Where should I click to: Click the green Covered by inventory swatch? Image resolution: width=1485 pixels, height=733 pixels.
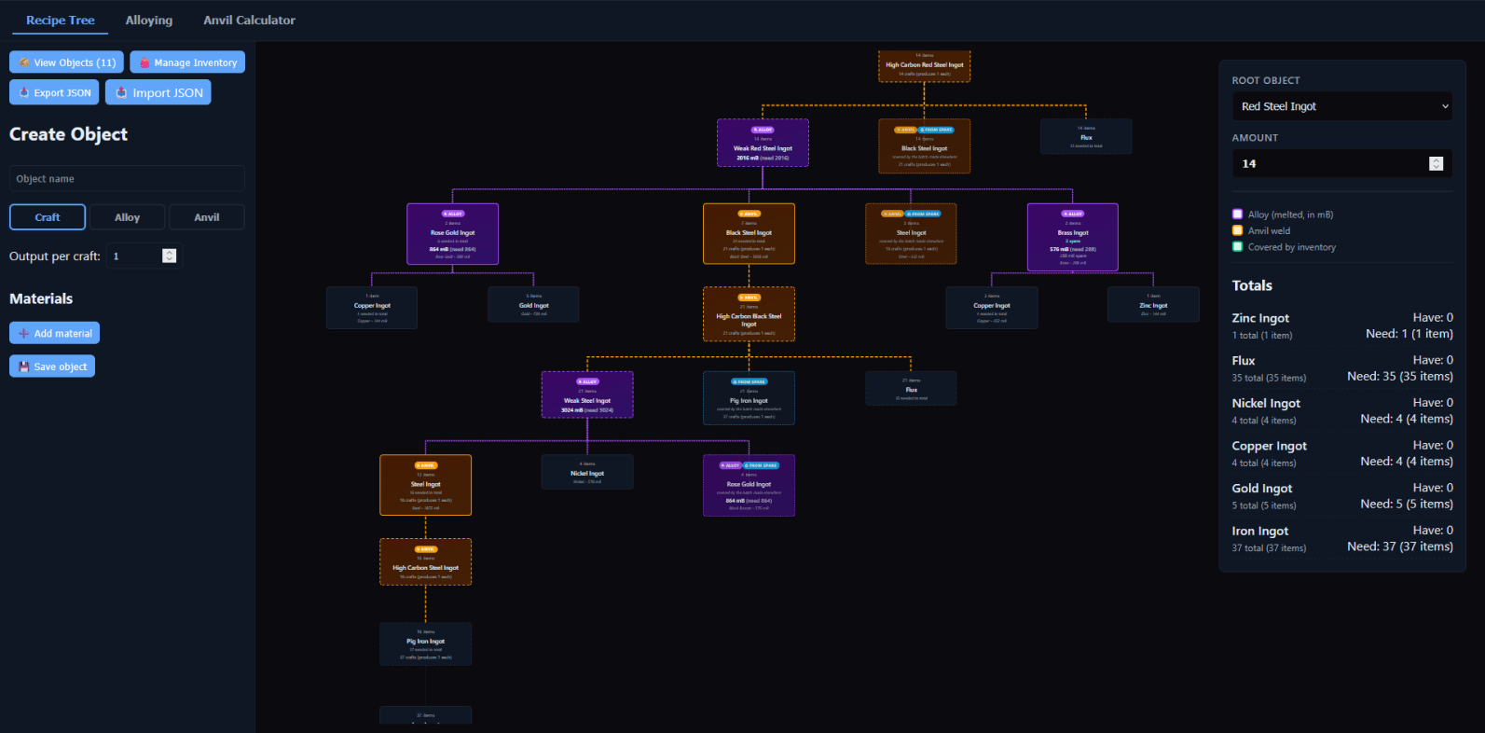click(x=1238, y=247)
